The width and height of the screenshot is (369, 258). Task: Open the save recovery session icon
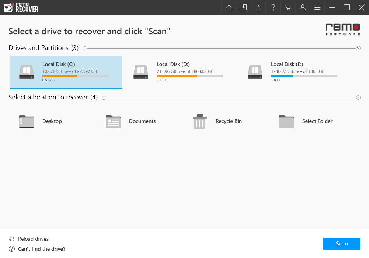point(243,7)
